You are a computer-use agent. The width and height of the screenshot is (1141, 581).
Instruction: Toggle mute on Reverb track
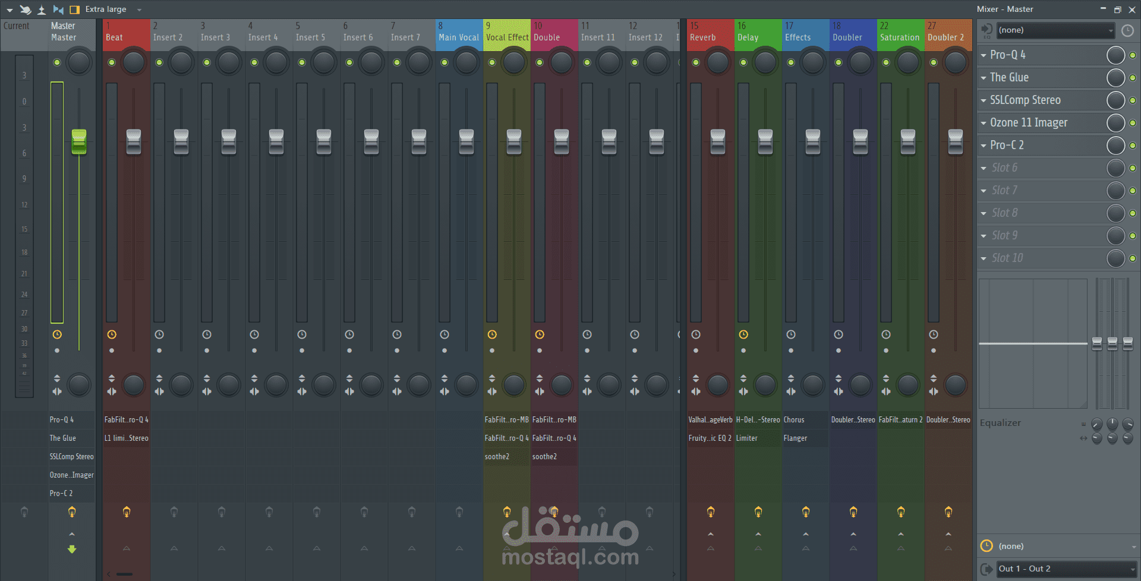(x=696, y=62)
